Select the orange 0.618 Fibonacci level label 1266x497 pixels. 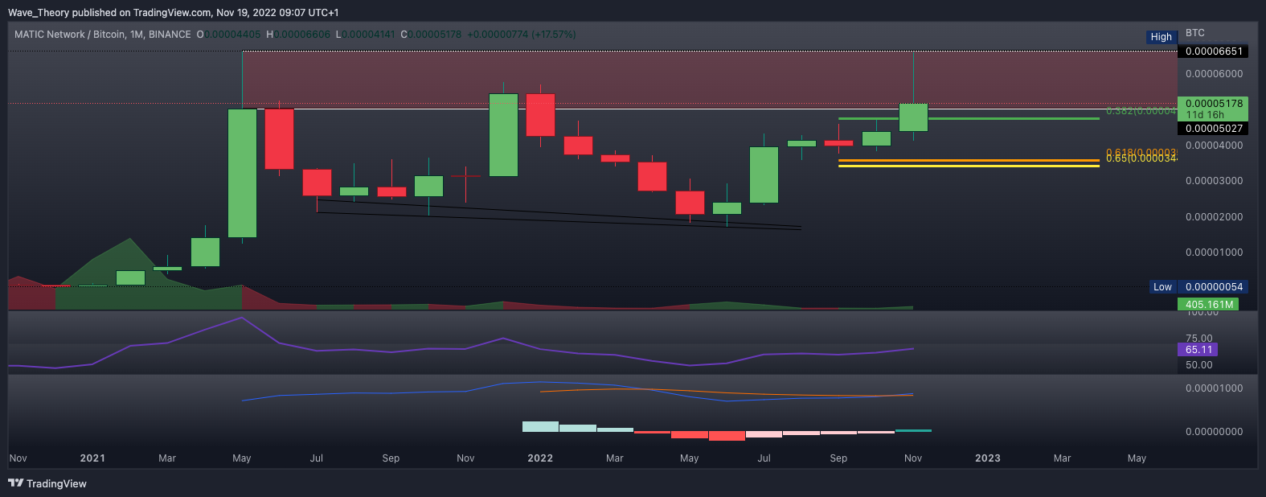coord(1141,152)
